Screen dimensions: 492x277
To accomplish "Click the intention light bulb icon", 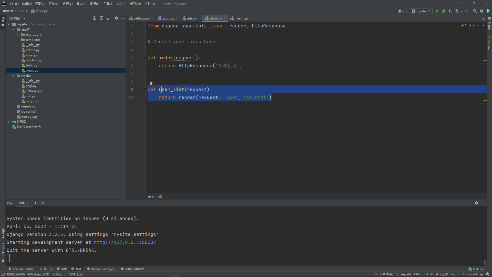I will (151, 83).
